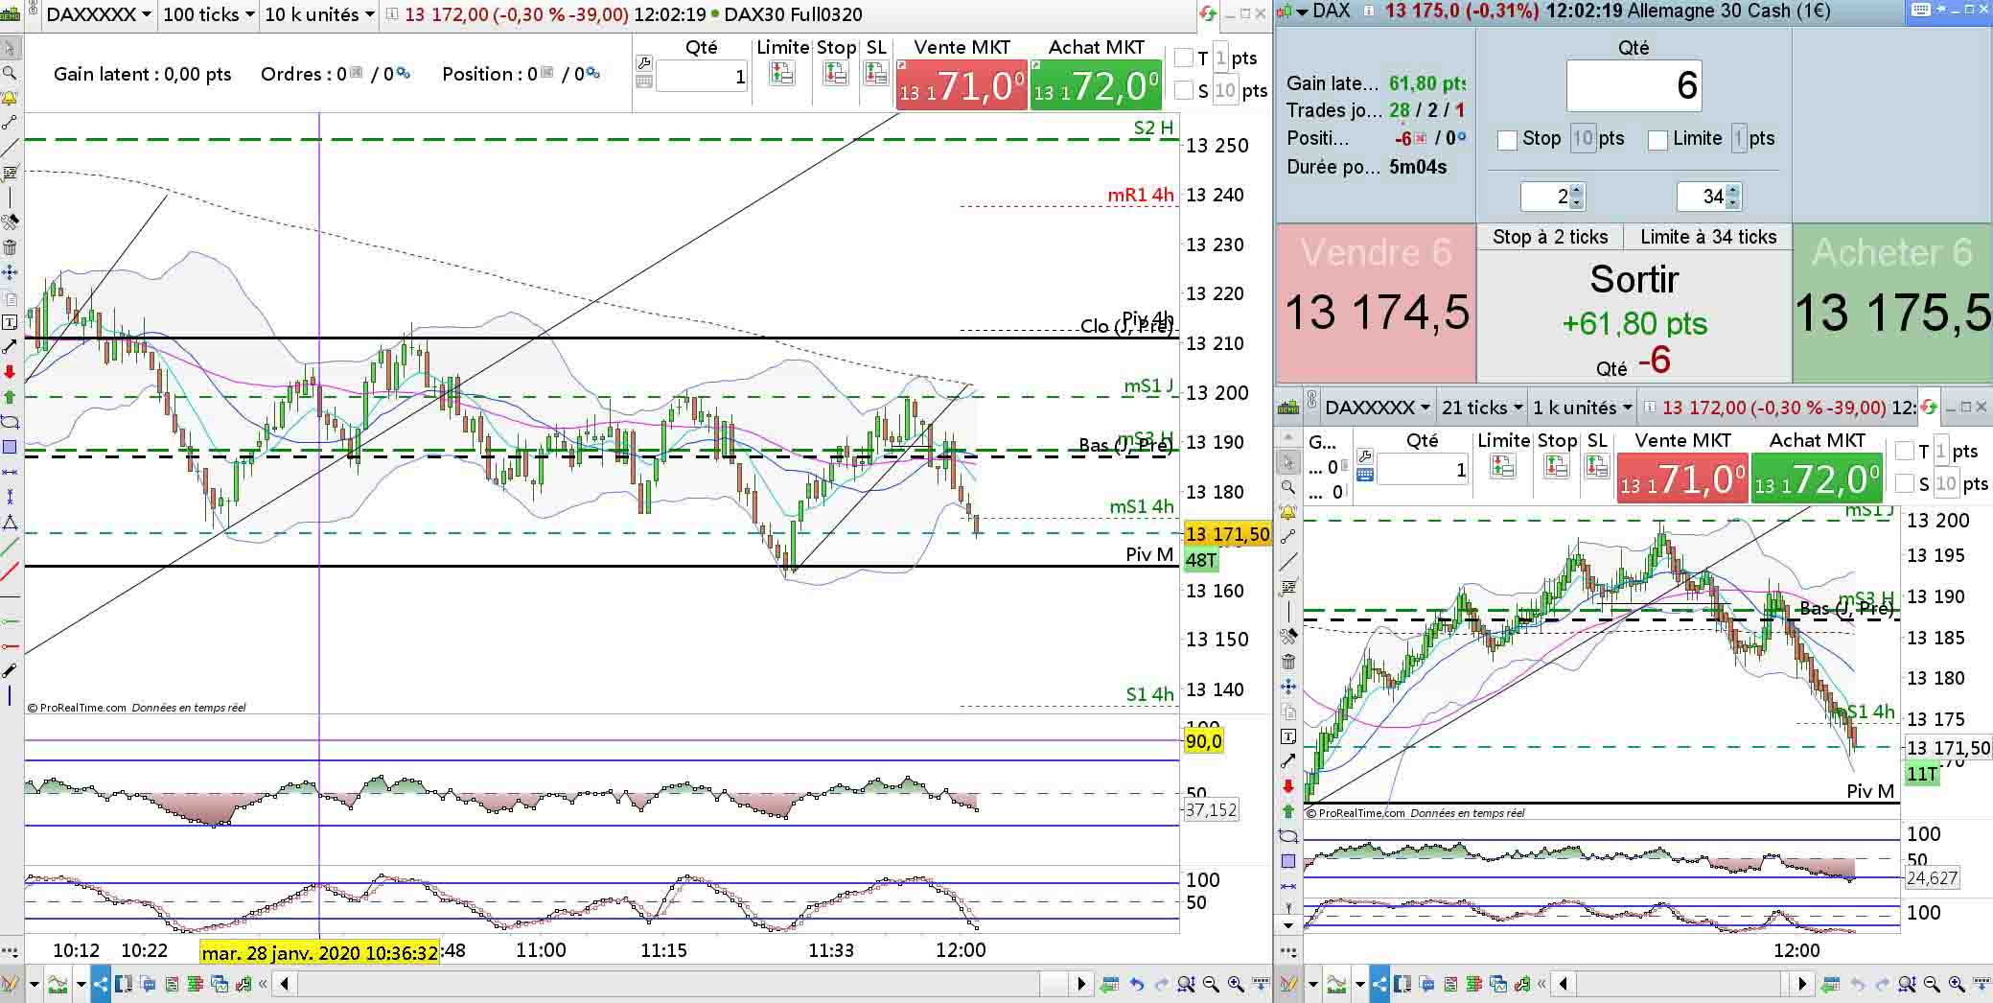Enable the Limite checkbox in DAX order panel
This screenshot has height=1003, width=1993.
1657,140
